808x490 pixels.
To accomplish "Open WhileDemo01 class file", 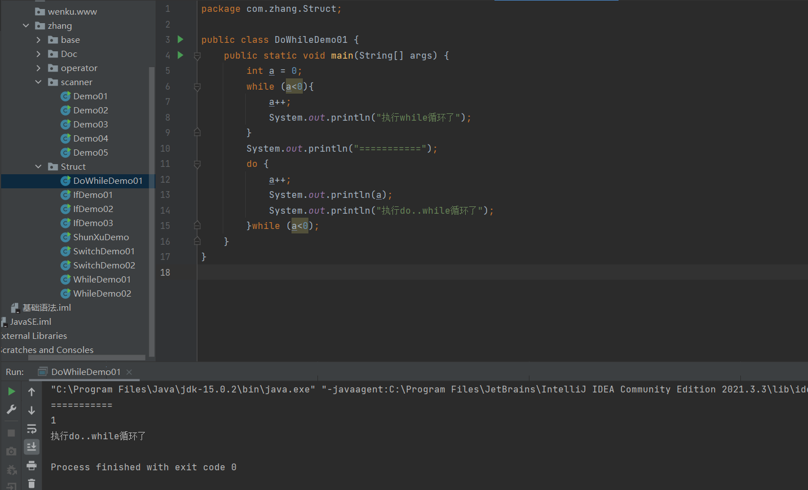I will pyautogui.click(x=101, y=279).
